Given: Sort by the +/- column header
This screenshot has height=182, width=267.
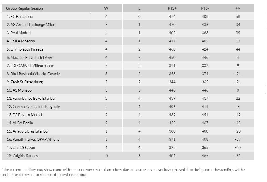Looking at the screenshot, I should point(238,8).
